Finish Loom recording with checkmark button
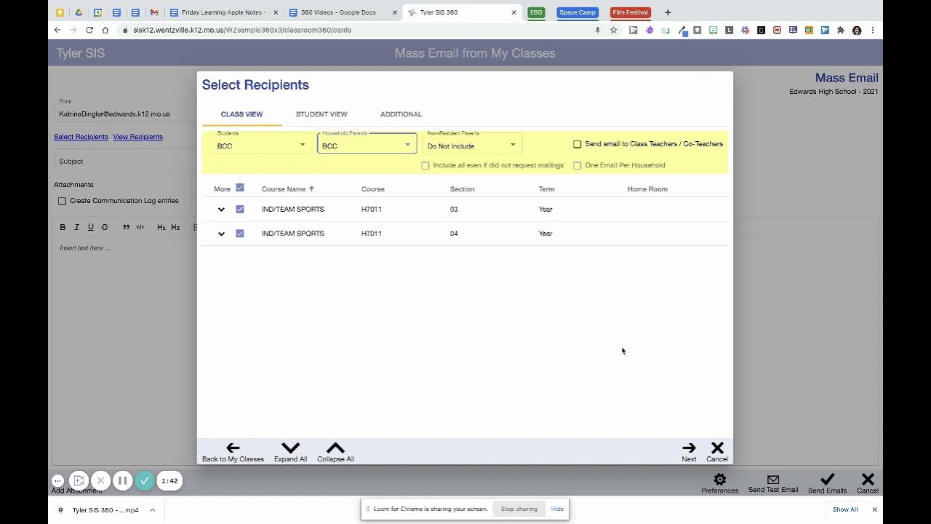The width and height of the screenshot is (931, 524). click(145, 480)
